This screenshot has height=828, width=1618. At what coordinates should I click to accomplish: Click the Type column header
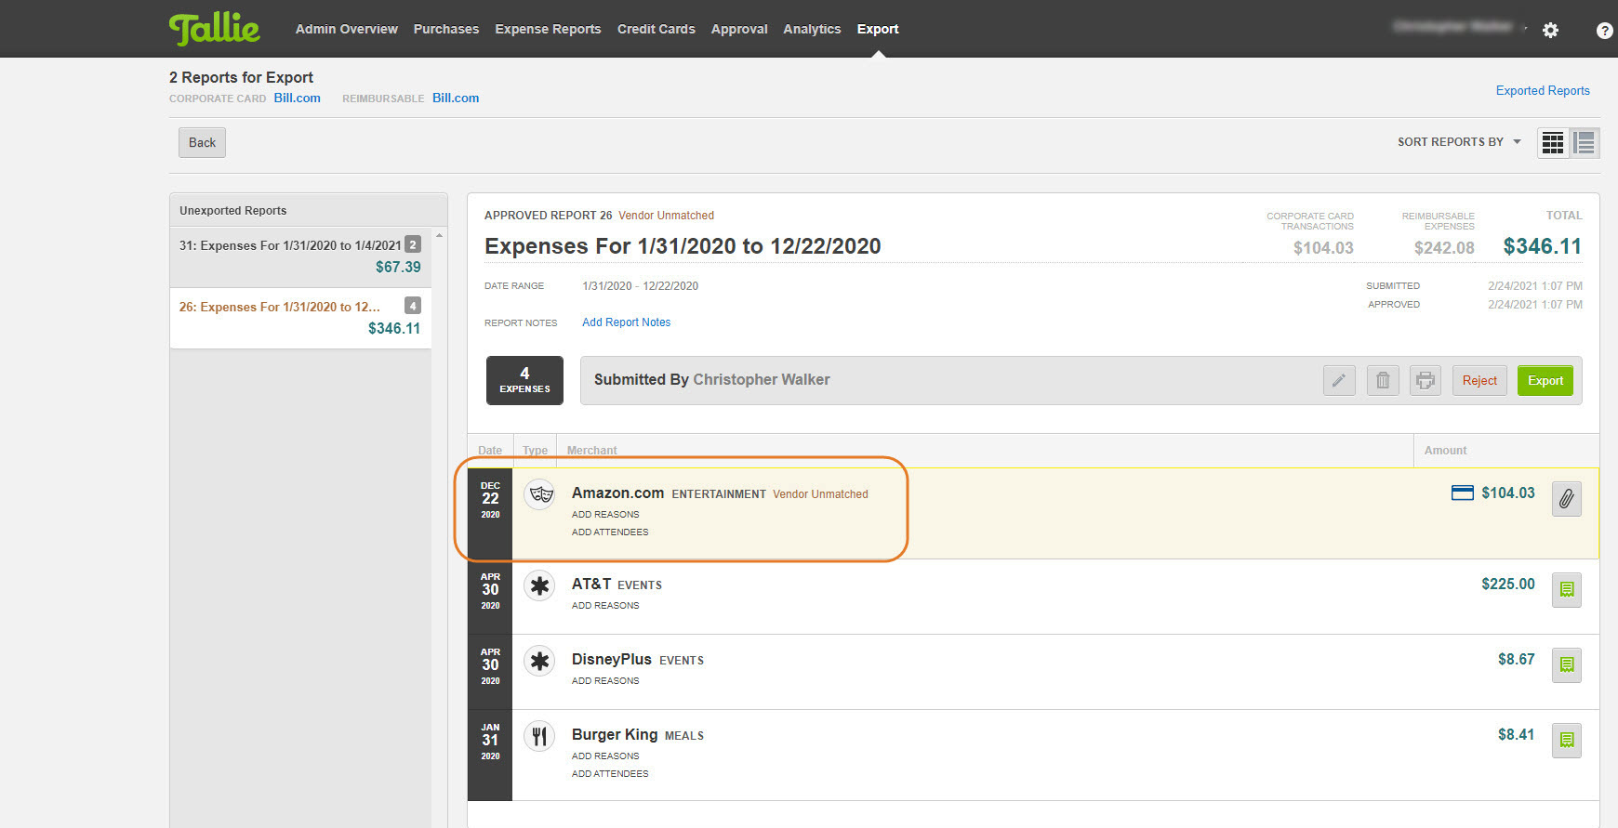[535, 450]
